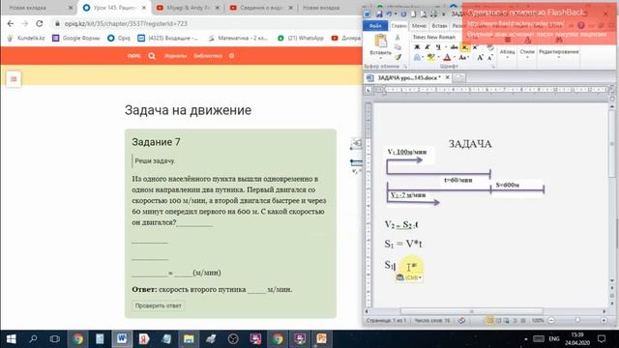Expand the Редактирование editing group
The image size is (619, 348).
558,54
